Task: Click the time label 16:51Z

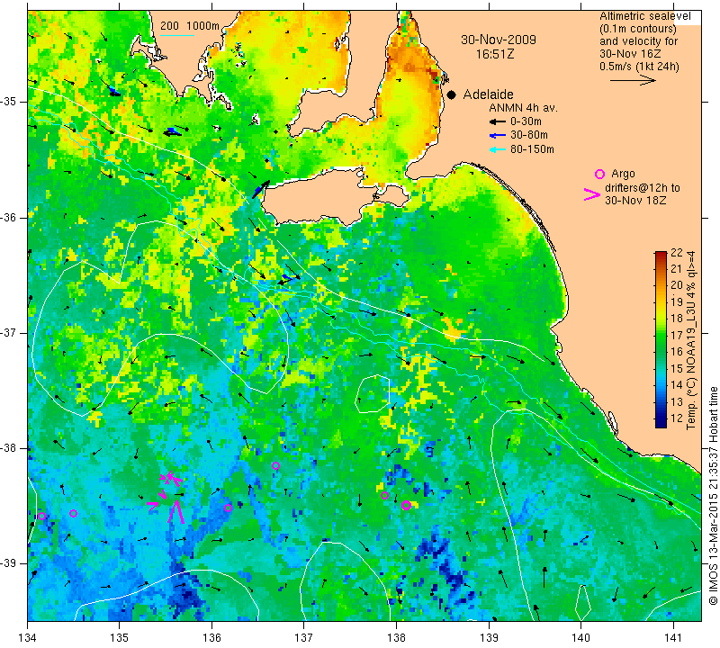Action: [x=494, y=54]
